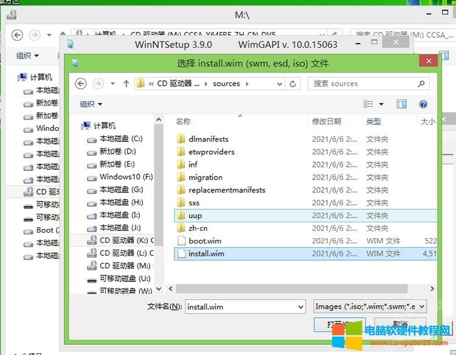Open 本地磁盘 (I:) in dialog tree
Image resolution: width=456 pixels, height=355 pixels.
[x=114, y=215]
